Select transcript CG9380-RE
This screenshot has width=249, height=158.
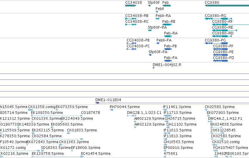(224, 30)
